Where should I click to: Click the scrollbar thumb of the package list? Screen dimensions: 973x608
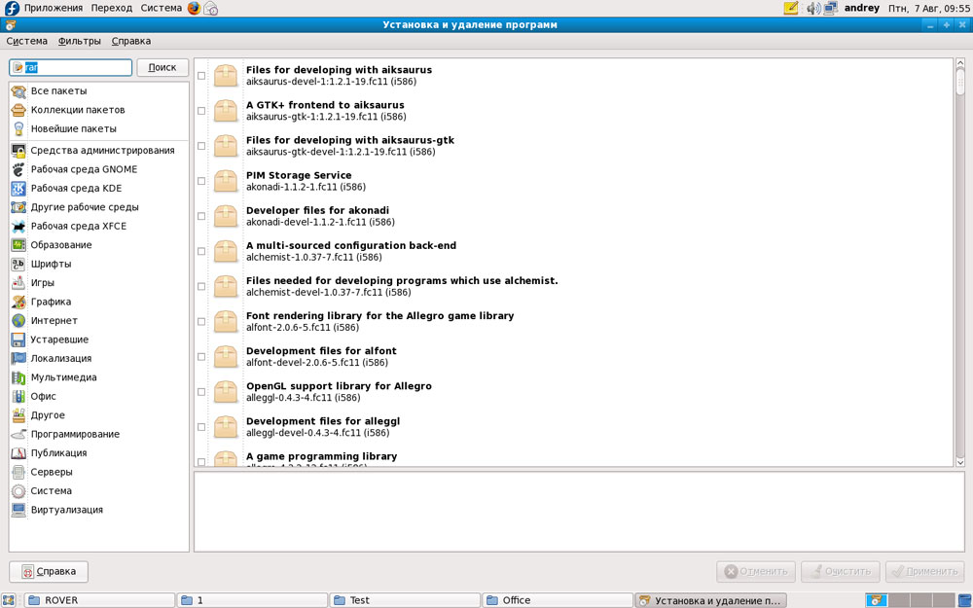coord(960,82)
